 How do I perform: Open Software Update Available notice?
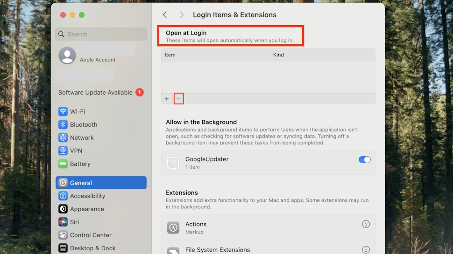pyautogui.click(x=95, y=93)
